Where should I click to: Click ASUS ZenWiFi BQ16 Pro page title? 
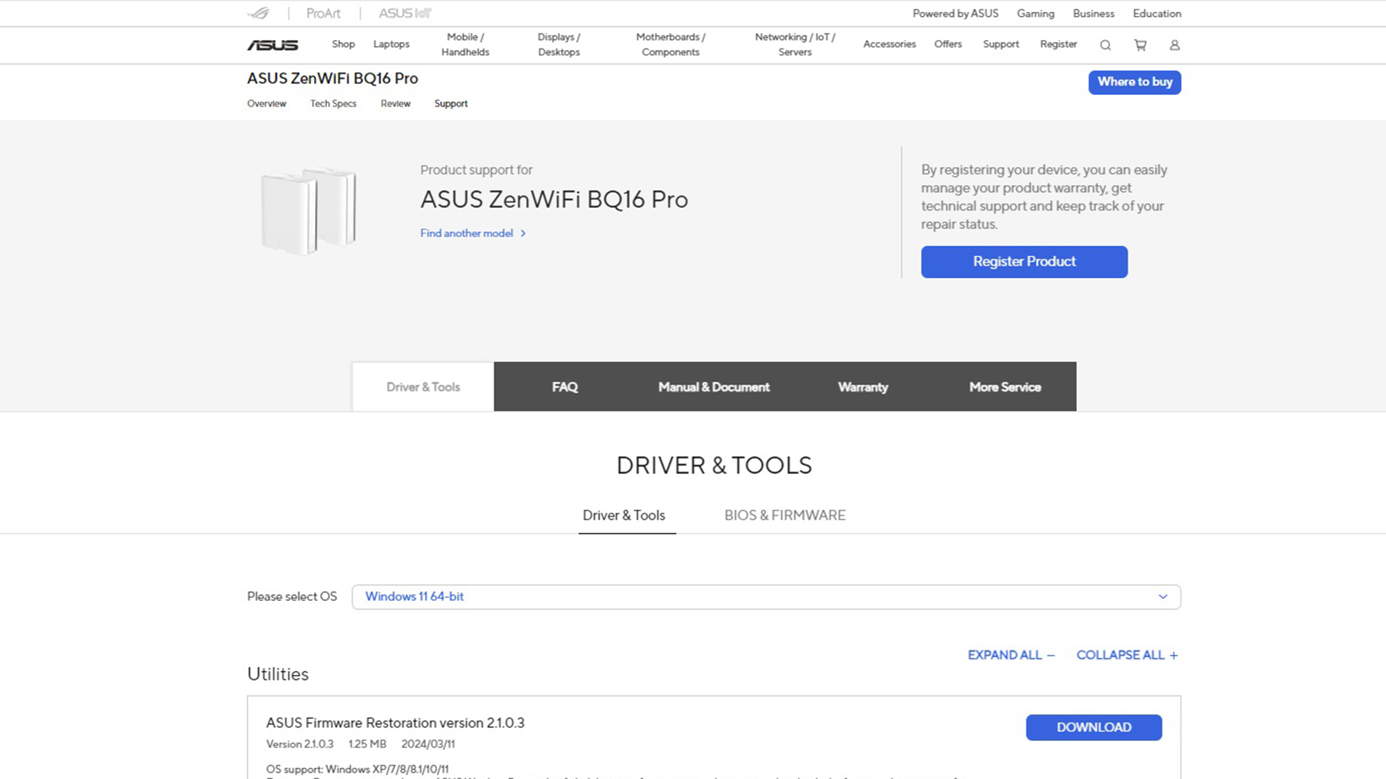coord(332,78)
